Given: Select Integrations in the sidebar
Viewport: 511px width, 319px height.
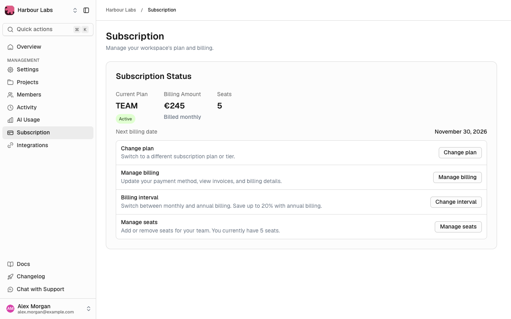Looking at the screenshot, I should (48, 146).
